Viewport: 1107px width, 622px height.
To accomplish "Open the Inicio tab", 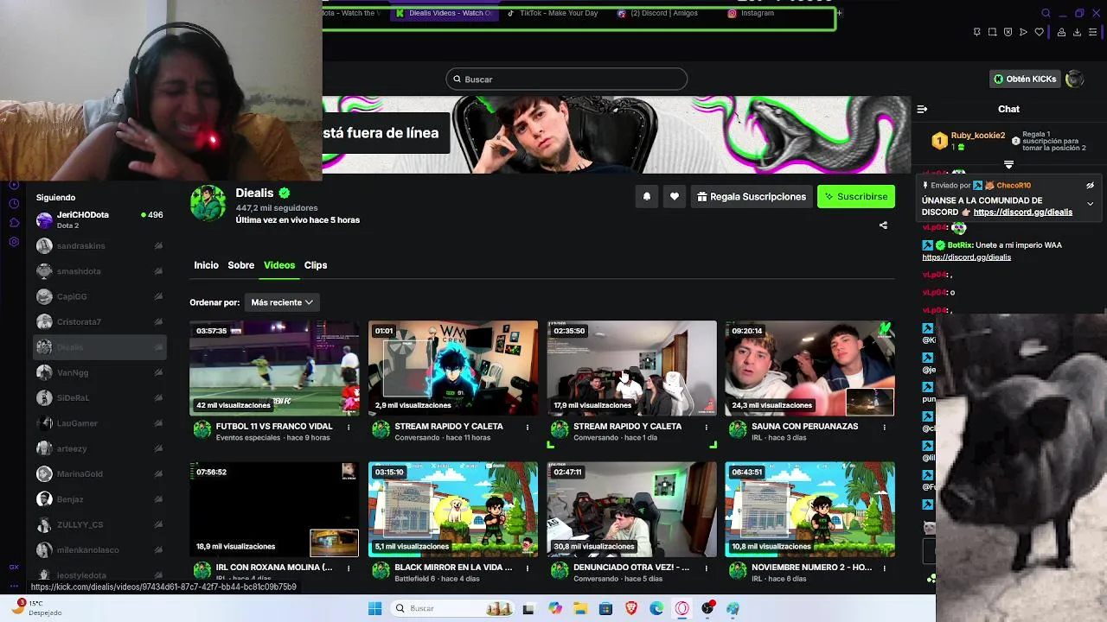I will pyautogui.click(x=206, y=265).
